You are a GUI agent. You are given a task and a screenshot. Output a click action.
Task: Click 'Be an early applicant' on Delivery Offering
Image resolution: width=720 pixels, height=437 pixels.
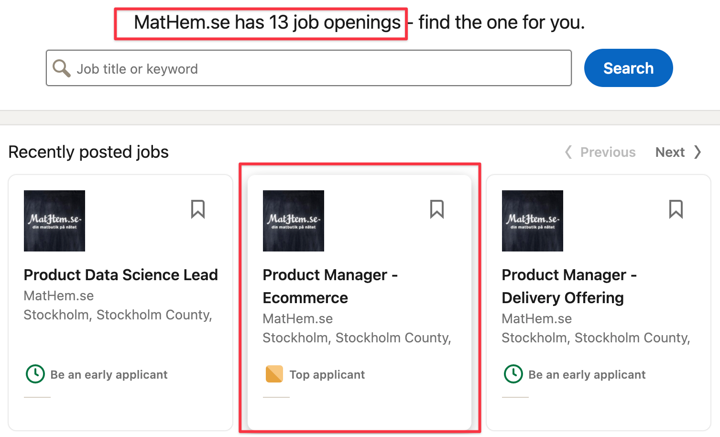pyautogui.click(x=587, y=374)
